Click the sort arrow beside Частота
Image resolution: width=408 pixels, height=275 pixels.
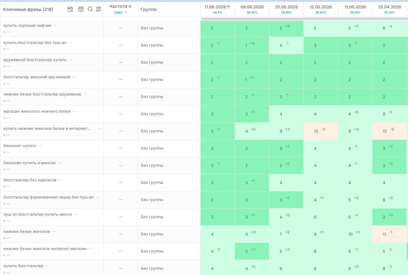coord(130,6)
